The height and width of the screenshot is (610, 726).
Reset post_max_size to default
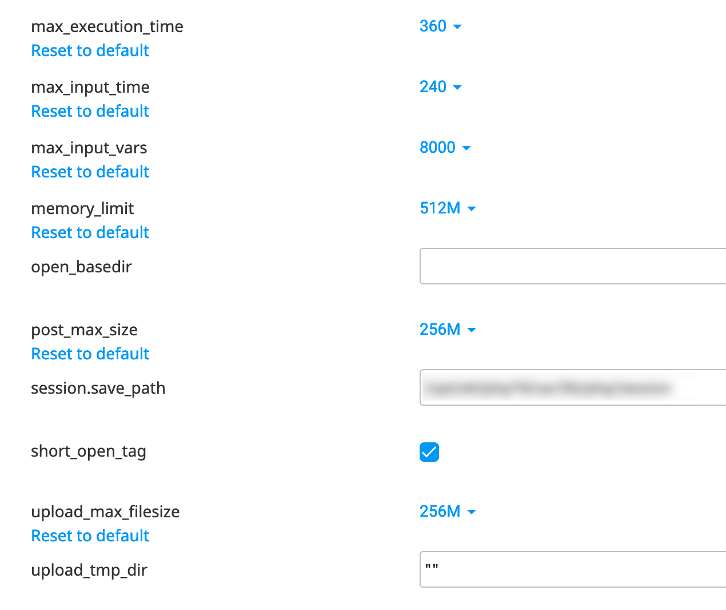click(x=90, y=354)
